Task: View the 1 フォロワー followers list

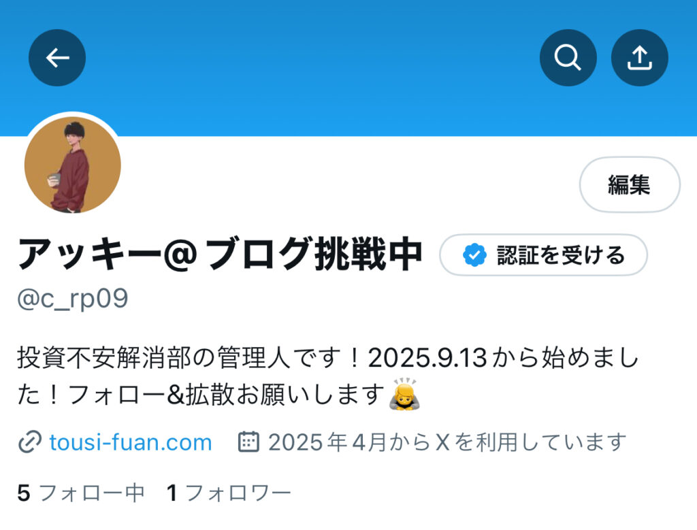Action: click(x=229, y=493)
